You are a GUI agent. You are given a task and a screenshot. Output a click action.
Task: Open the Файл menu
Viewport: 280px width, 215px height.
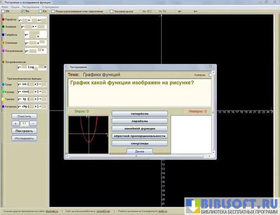click(x=5, y=7)
